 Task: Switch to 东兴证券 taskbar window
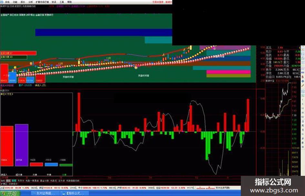[45, 193]
